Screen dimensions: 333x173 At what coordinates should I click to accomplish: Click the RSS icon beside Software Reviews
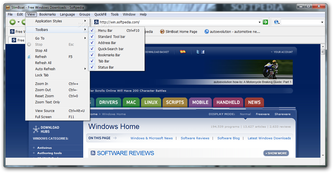pos(93,153)
